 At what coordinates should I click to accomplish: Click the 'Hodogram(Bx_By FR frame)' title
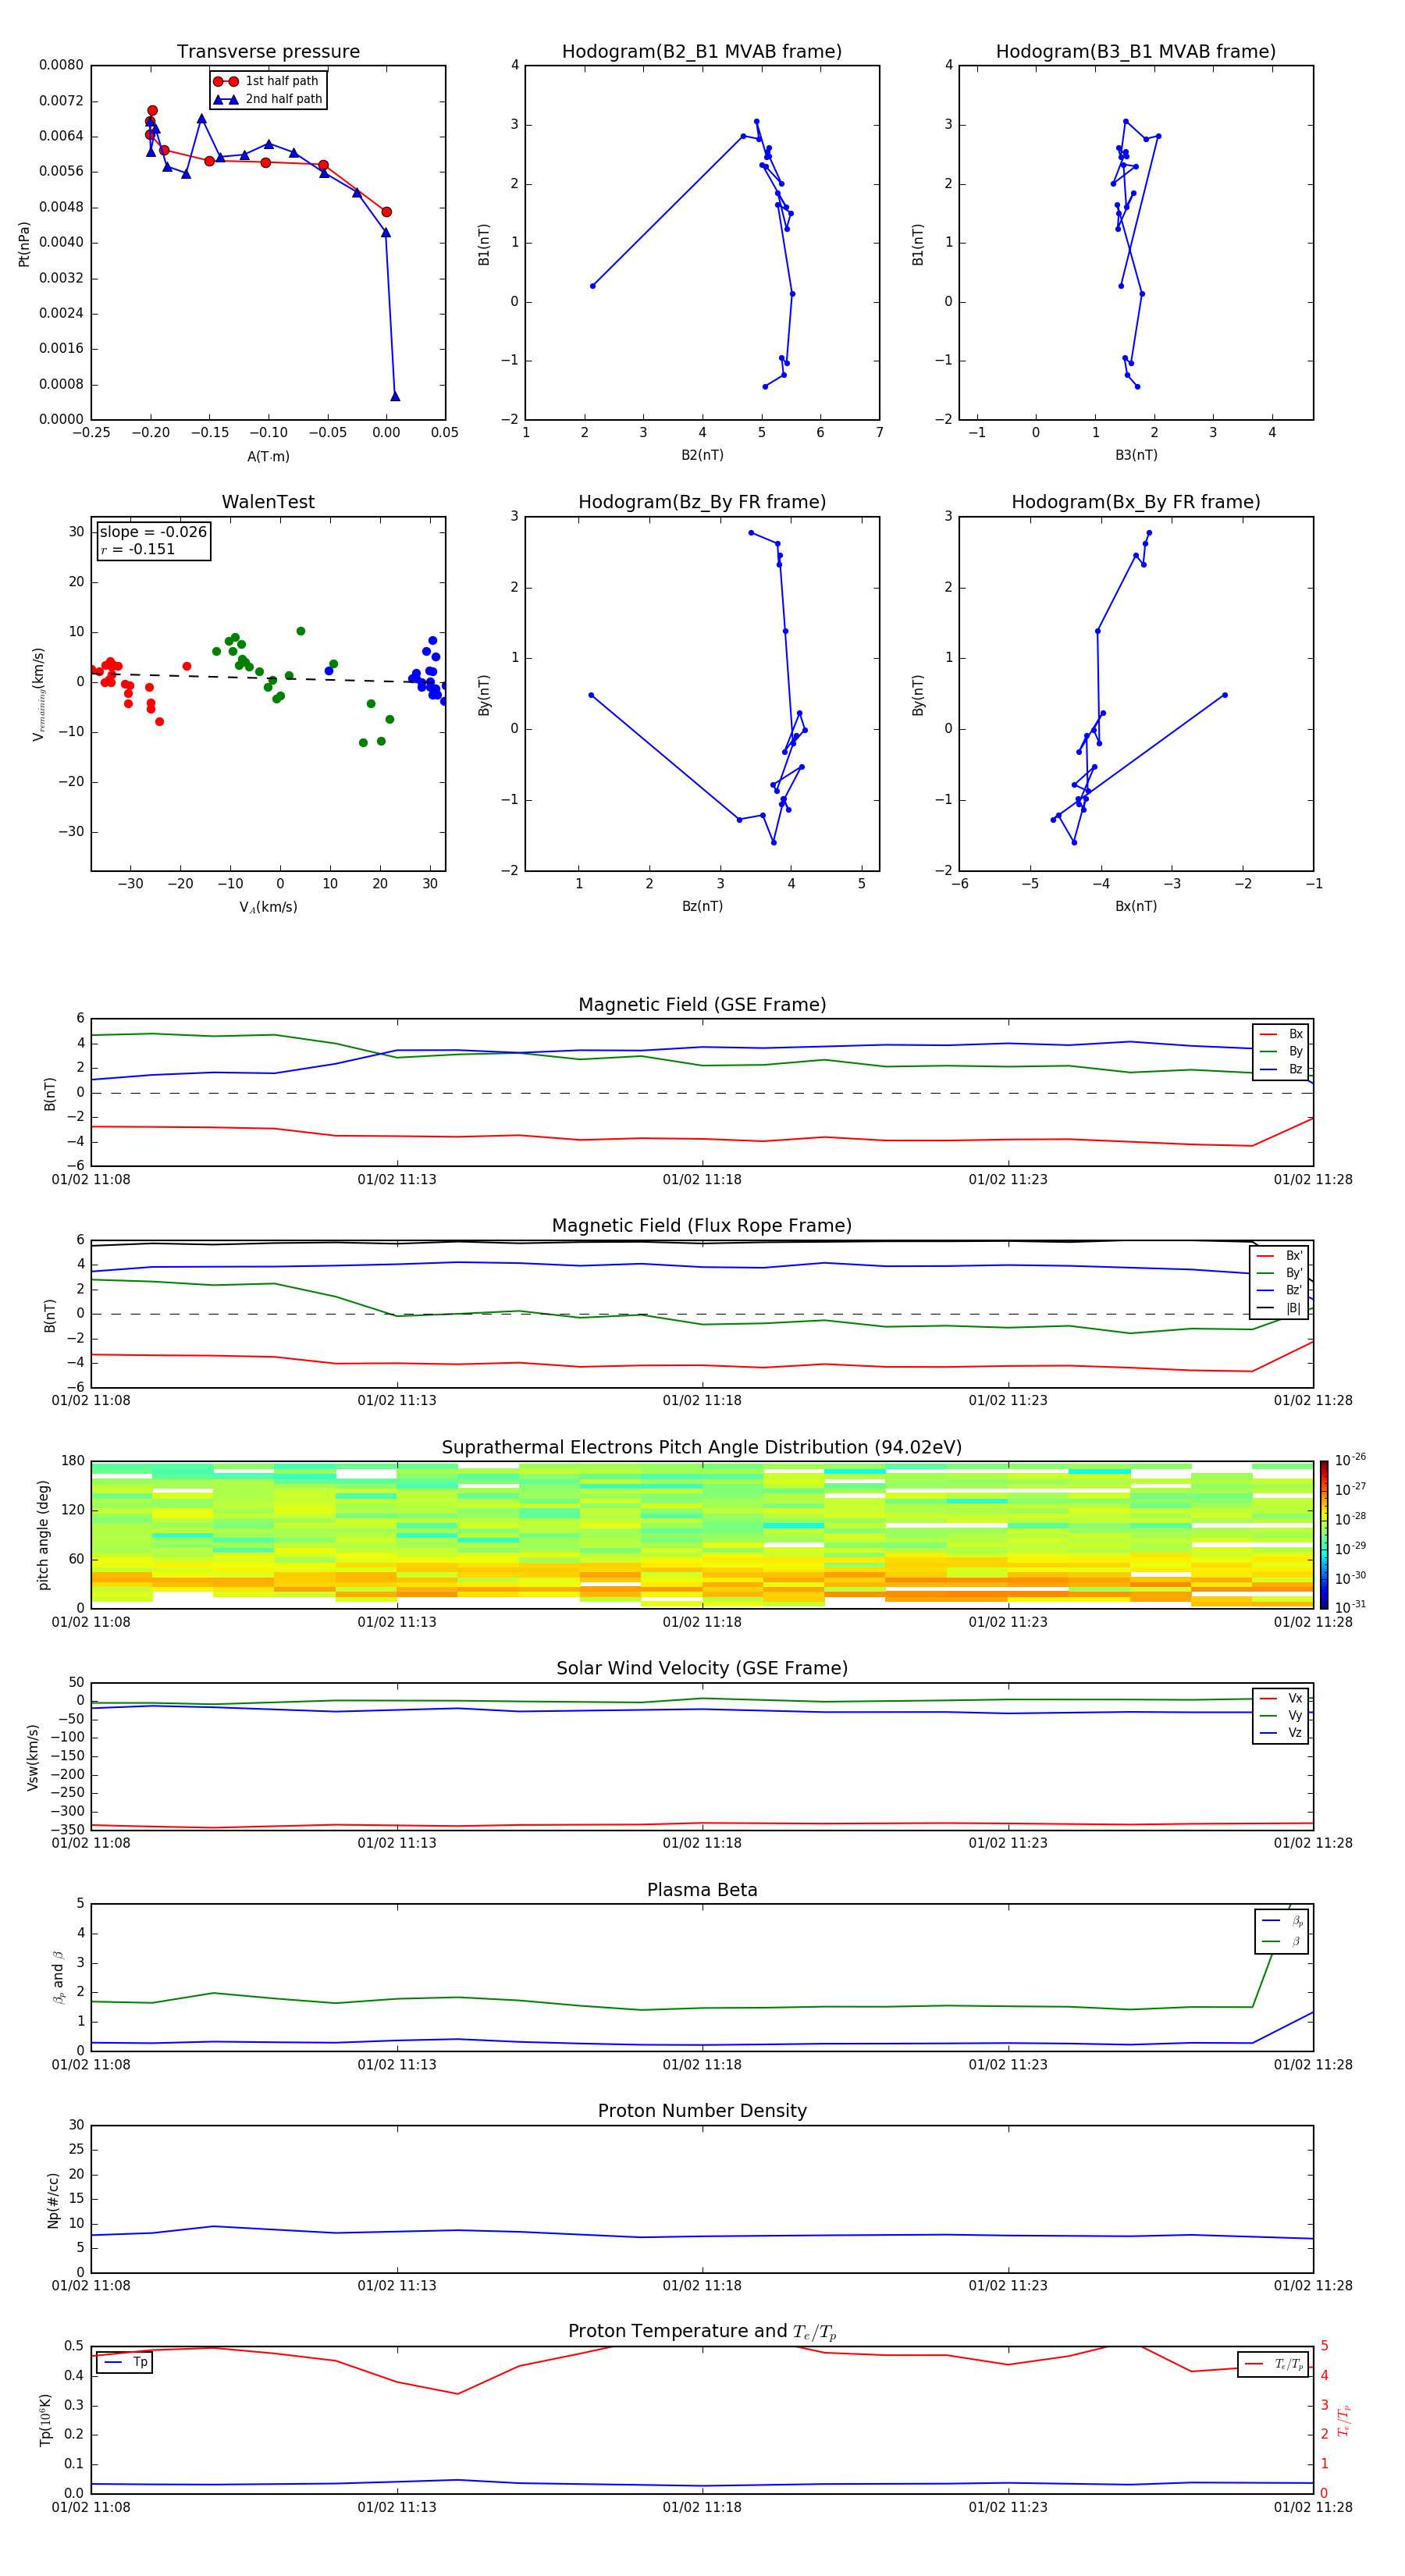point(1136,502)
